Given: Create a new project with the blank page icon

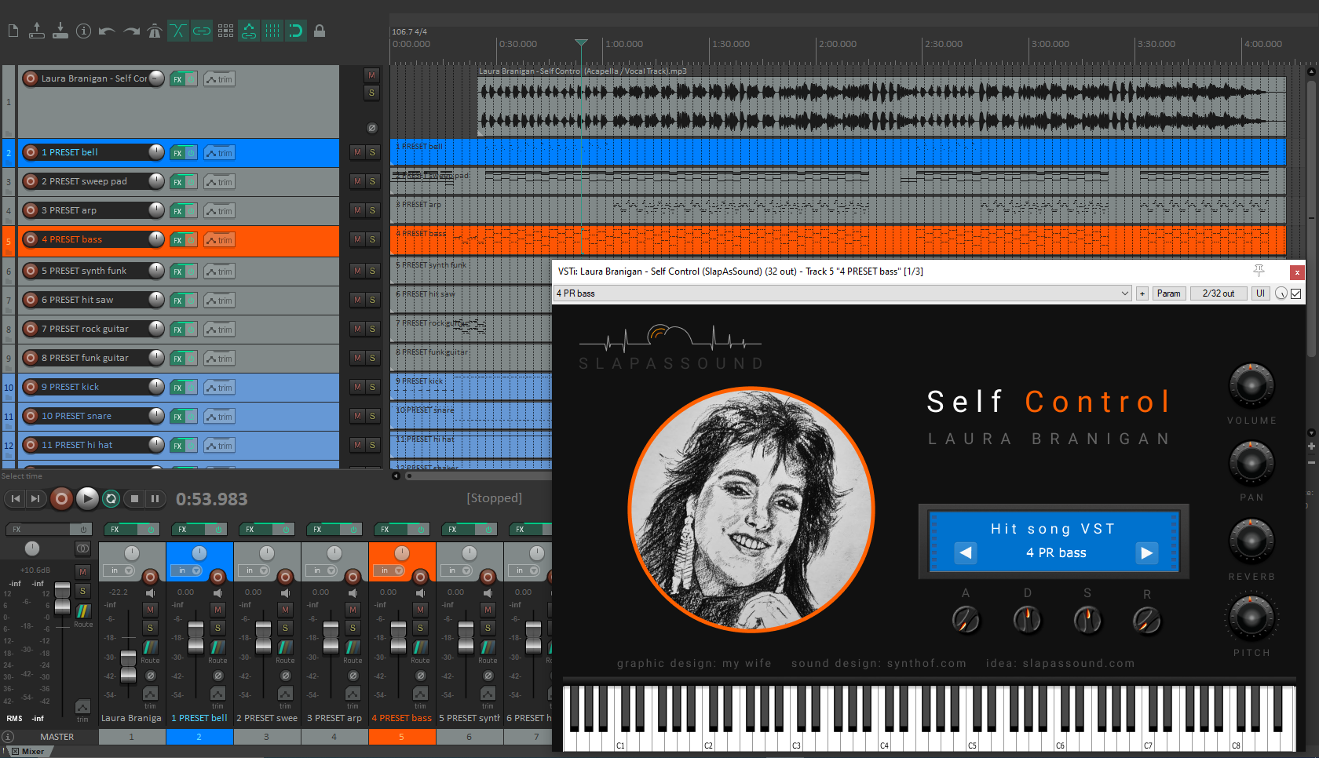Looking at the screenshot, I should (x=13, y=31).
